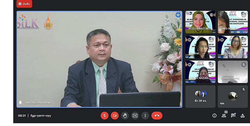
Task: Select JING WANG's video tile
Action: point(233,22)
